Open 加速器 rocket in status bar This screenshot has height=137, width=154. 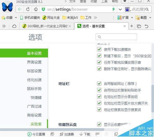67,134
